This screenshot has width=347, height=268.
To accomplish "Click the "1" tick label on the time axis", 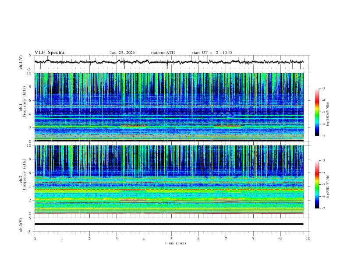I will (62, 239).
